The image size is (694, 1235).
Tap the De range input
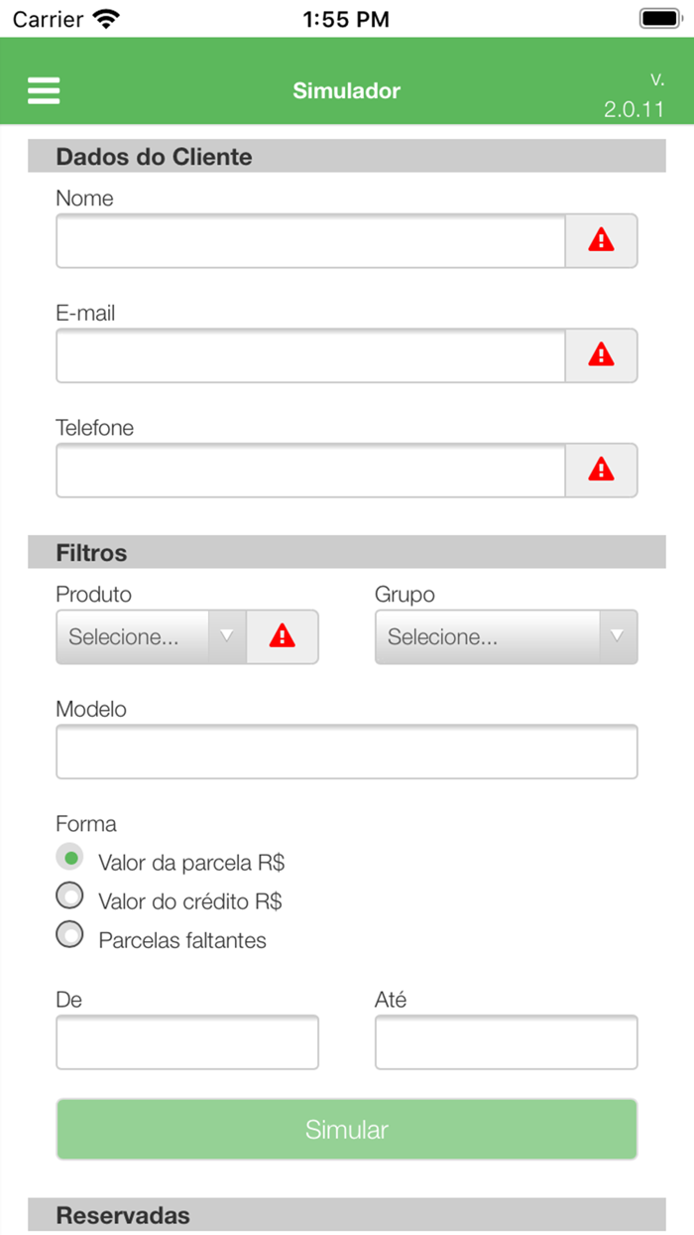pos(187,1042)
